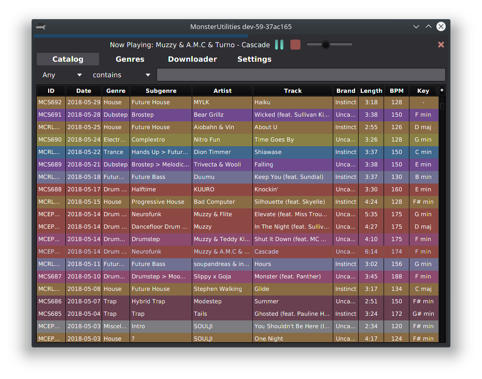This screenshot has height=379, width=482.
Task: Click the One Night track
Action: (293, 338)
